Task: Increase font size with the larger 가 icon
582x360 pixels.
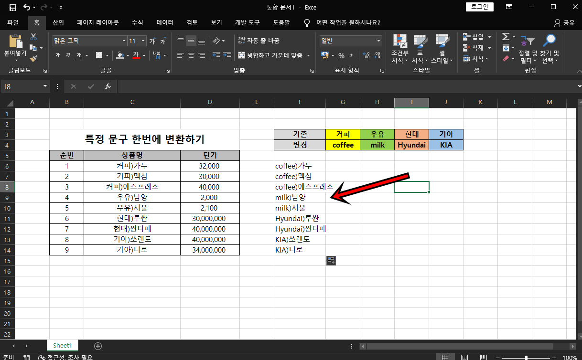Action: (152, 41)
